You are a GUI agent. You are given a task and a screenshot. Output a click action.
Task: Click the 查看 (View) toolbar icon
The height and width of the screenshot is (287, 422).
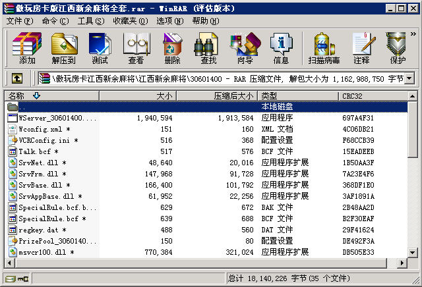[x=136, y=48]
